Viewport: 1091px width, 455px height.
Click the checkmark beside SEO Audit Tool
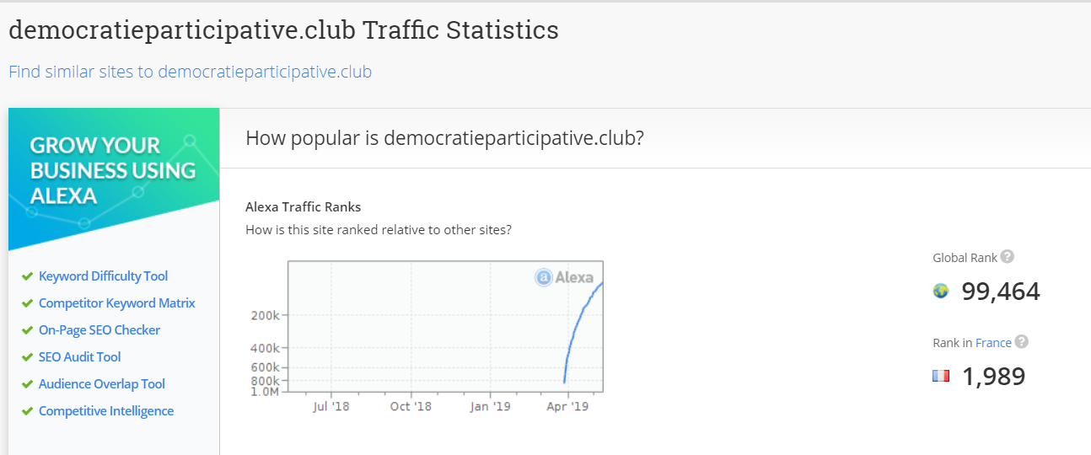pyautogui.click(x=28, y=357)
